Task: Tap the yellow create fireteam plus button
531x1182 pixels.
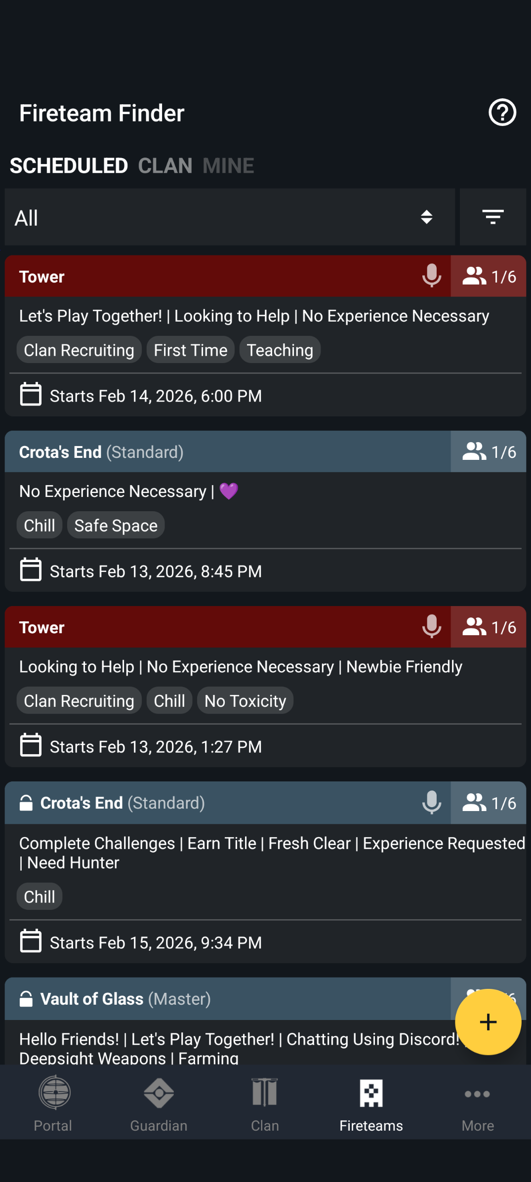Action: coord(488,1022)
